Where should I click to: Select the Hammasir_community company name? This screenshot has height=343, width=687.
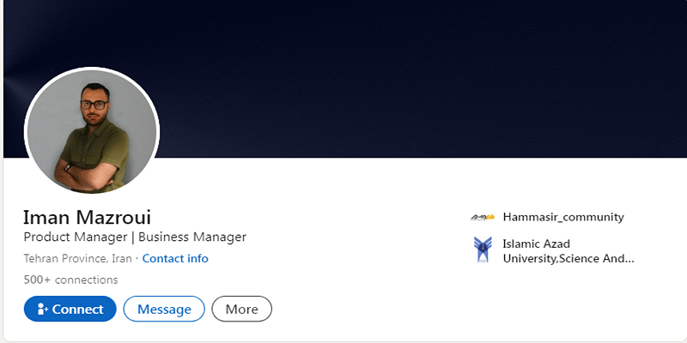point(563,217)
